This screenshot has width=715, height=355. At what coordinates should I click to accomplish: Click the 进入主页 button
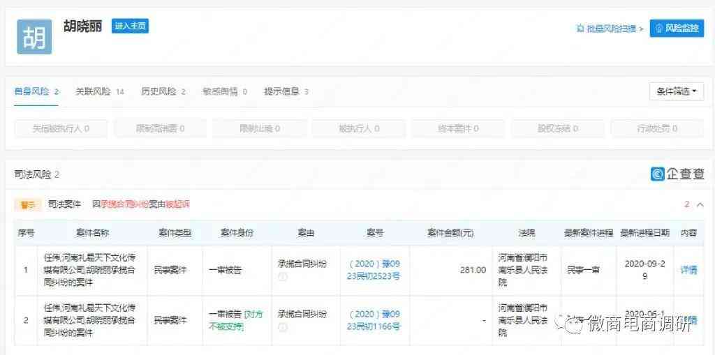click(x=130, y=27)
